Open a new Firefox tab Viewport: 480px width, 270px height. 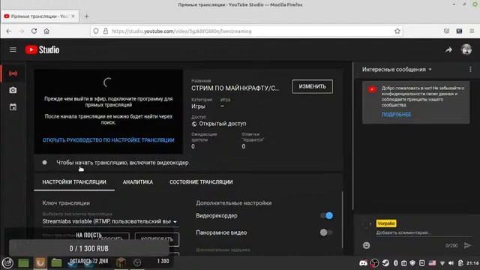[x=87, y=16]
